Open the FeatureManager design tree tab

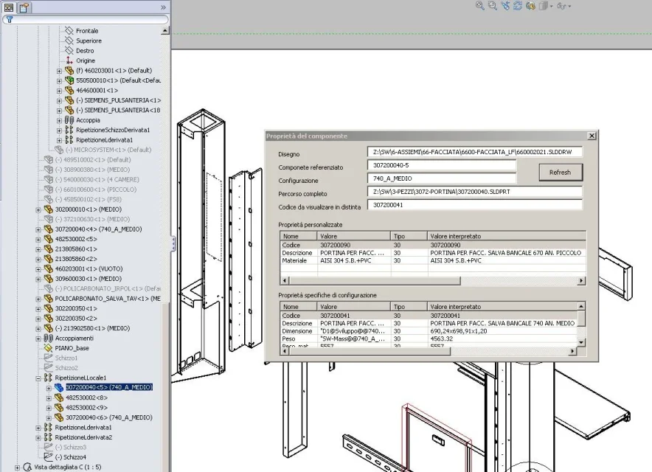point(9,7)
